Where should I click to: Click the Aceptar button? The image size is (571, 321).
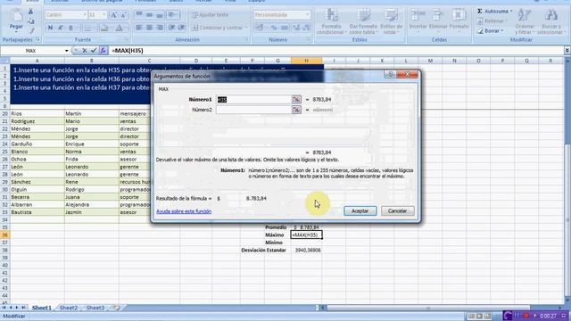(x=360, y=210)
